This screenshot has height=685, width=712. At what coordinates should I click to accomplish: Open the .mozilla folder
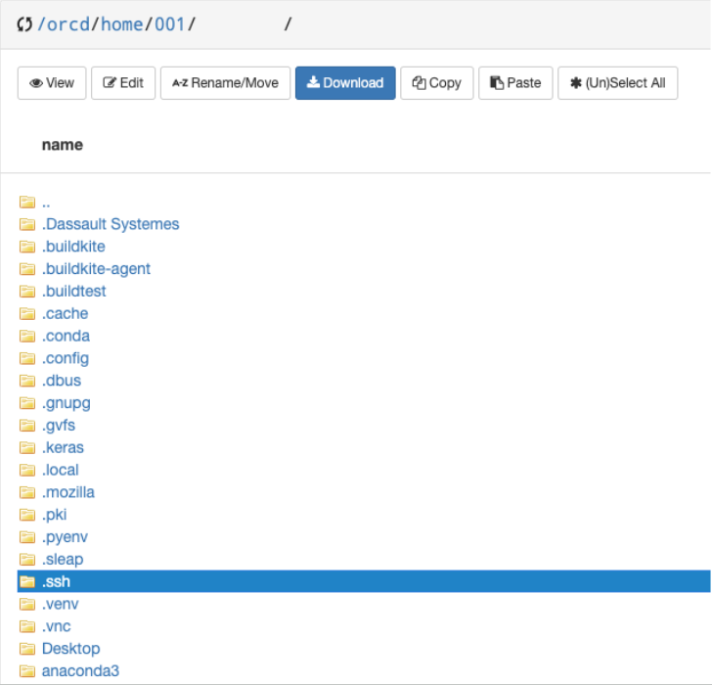(68, 492)
